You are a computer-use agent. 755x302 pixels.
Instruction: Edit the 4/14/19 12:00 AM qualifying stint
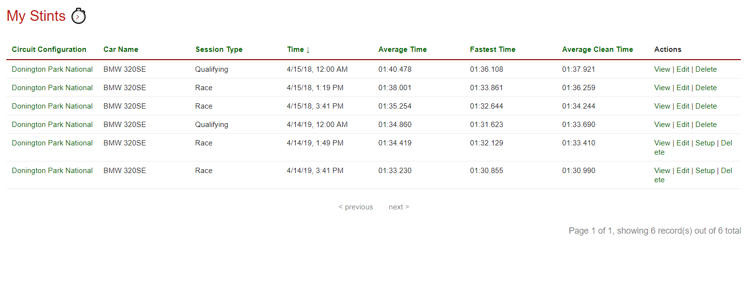(x=683, y=125)
